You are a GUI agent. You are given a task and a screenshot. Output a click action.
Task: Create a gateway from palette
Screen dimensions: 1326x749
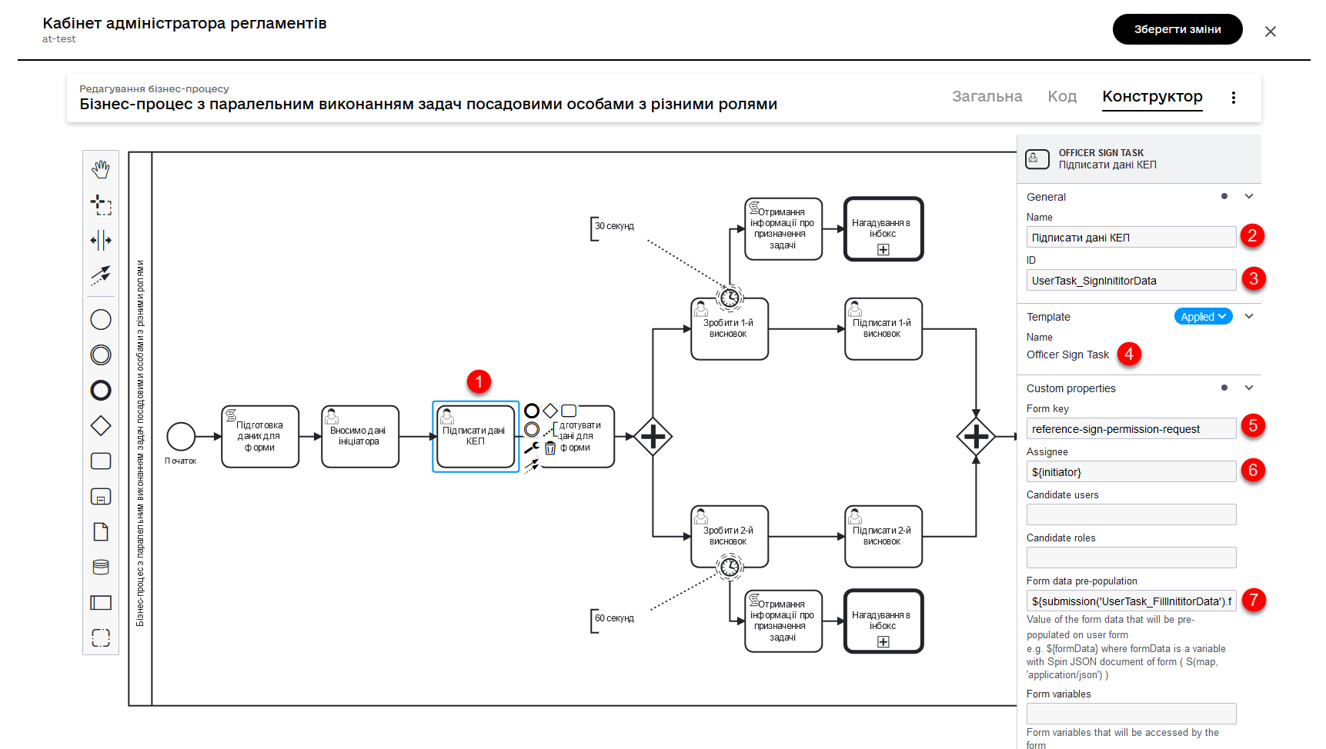[101, 425]
